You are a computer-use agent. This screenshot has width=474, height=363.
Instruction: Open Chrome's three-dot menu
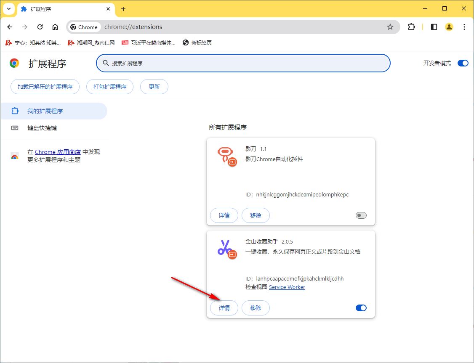pyautogui.click(x=464, y=27)
